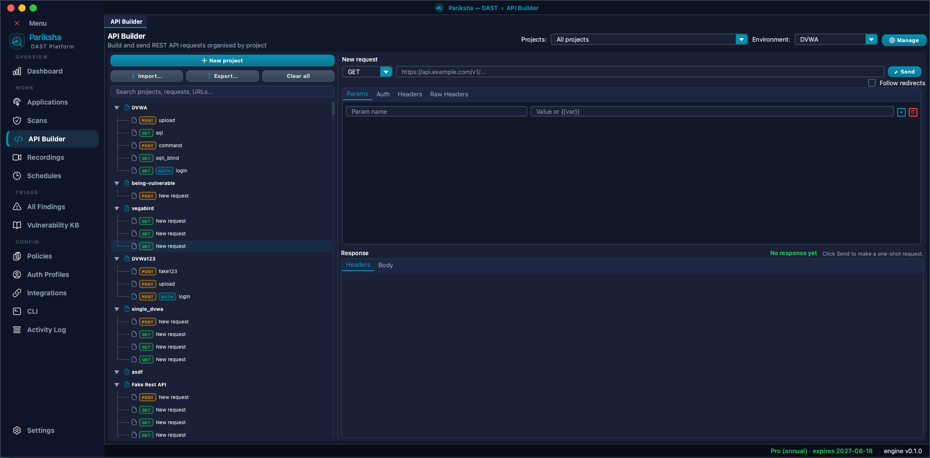Screen dimensions: 930x458
Task: Collapse the DVWa123 project
Action: [117, 259]
